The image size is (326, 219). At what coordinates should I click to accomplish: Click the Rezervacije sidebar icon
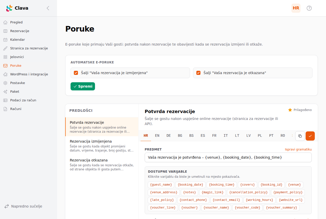5,31
